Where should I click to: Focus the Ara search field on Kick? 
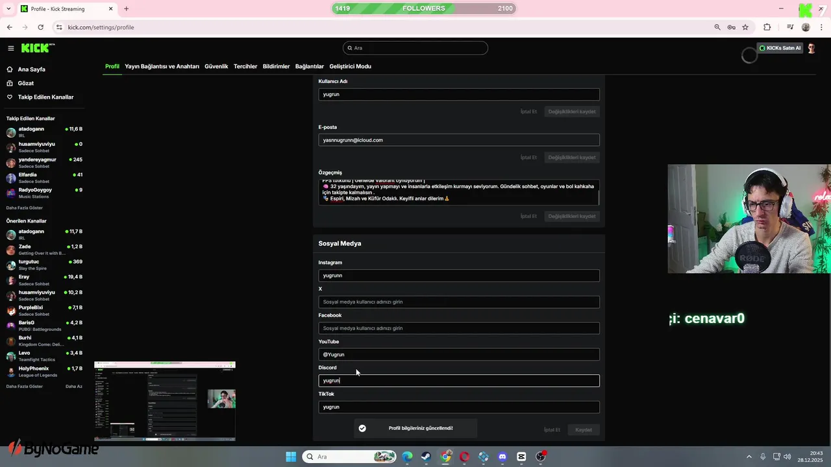(415, 48)
